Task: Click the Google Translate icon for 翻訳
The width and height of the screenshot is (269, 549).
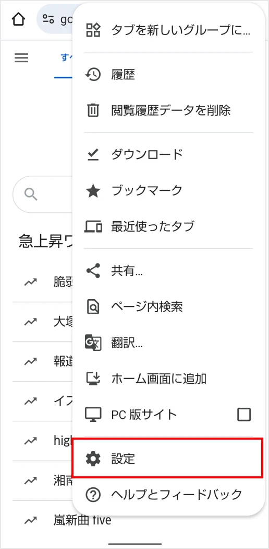Action: pos(93,342)
